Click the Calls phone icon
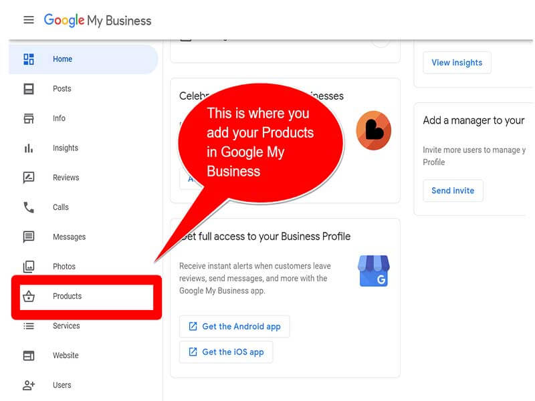 pyautogui.click(x=29, y=207)
